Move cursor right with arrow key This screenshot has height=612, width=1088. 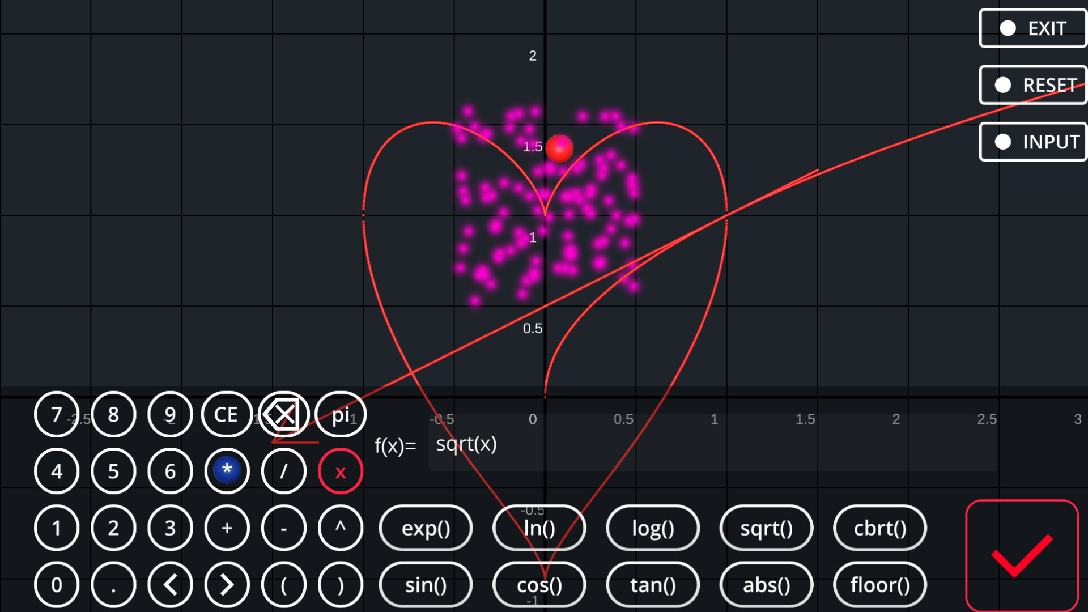tap(227, 584)
